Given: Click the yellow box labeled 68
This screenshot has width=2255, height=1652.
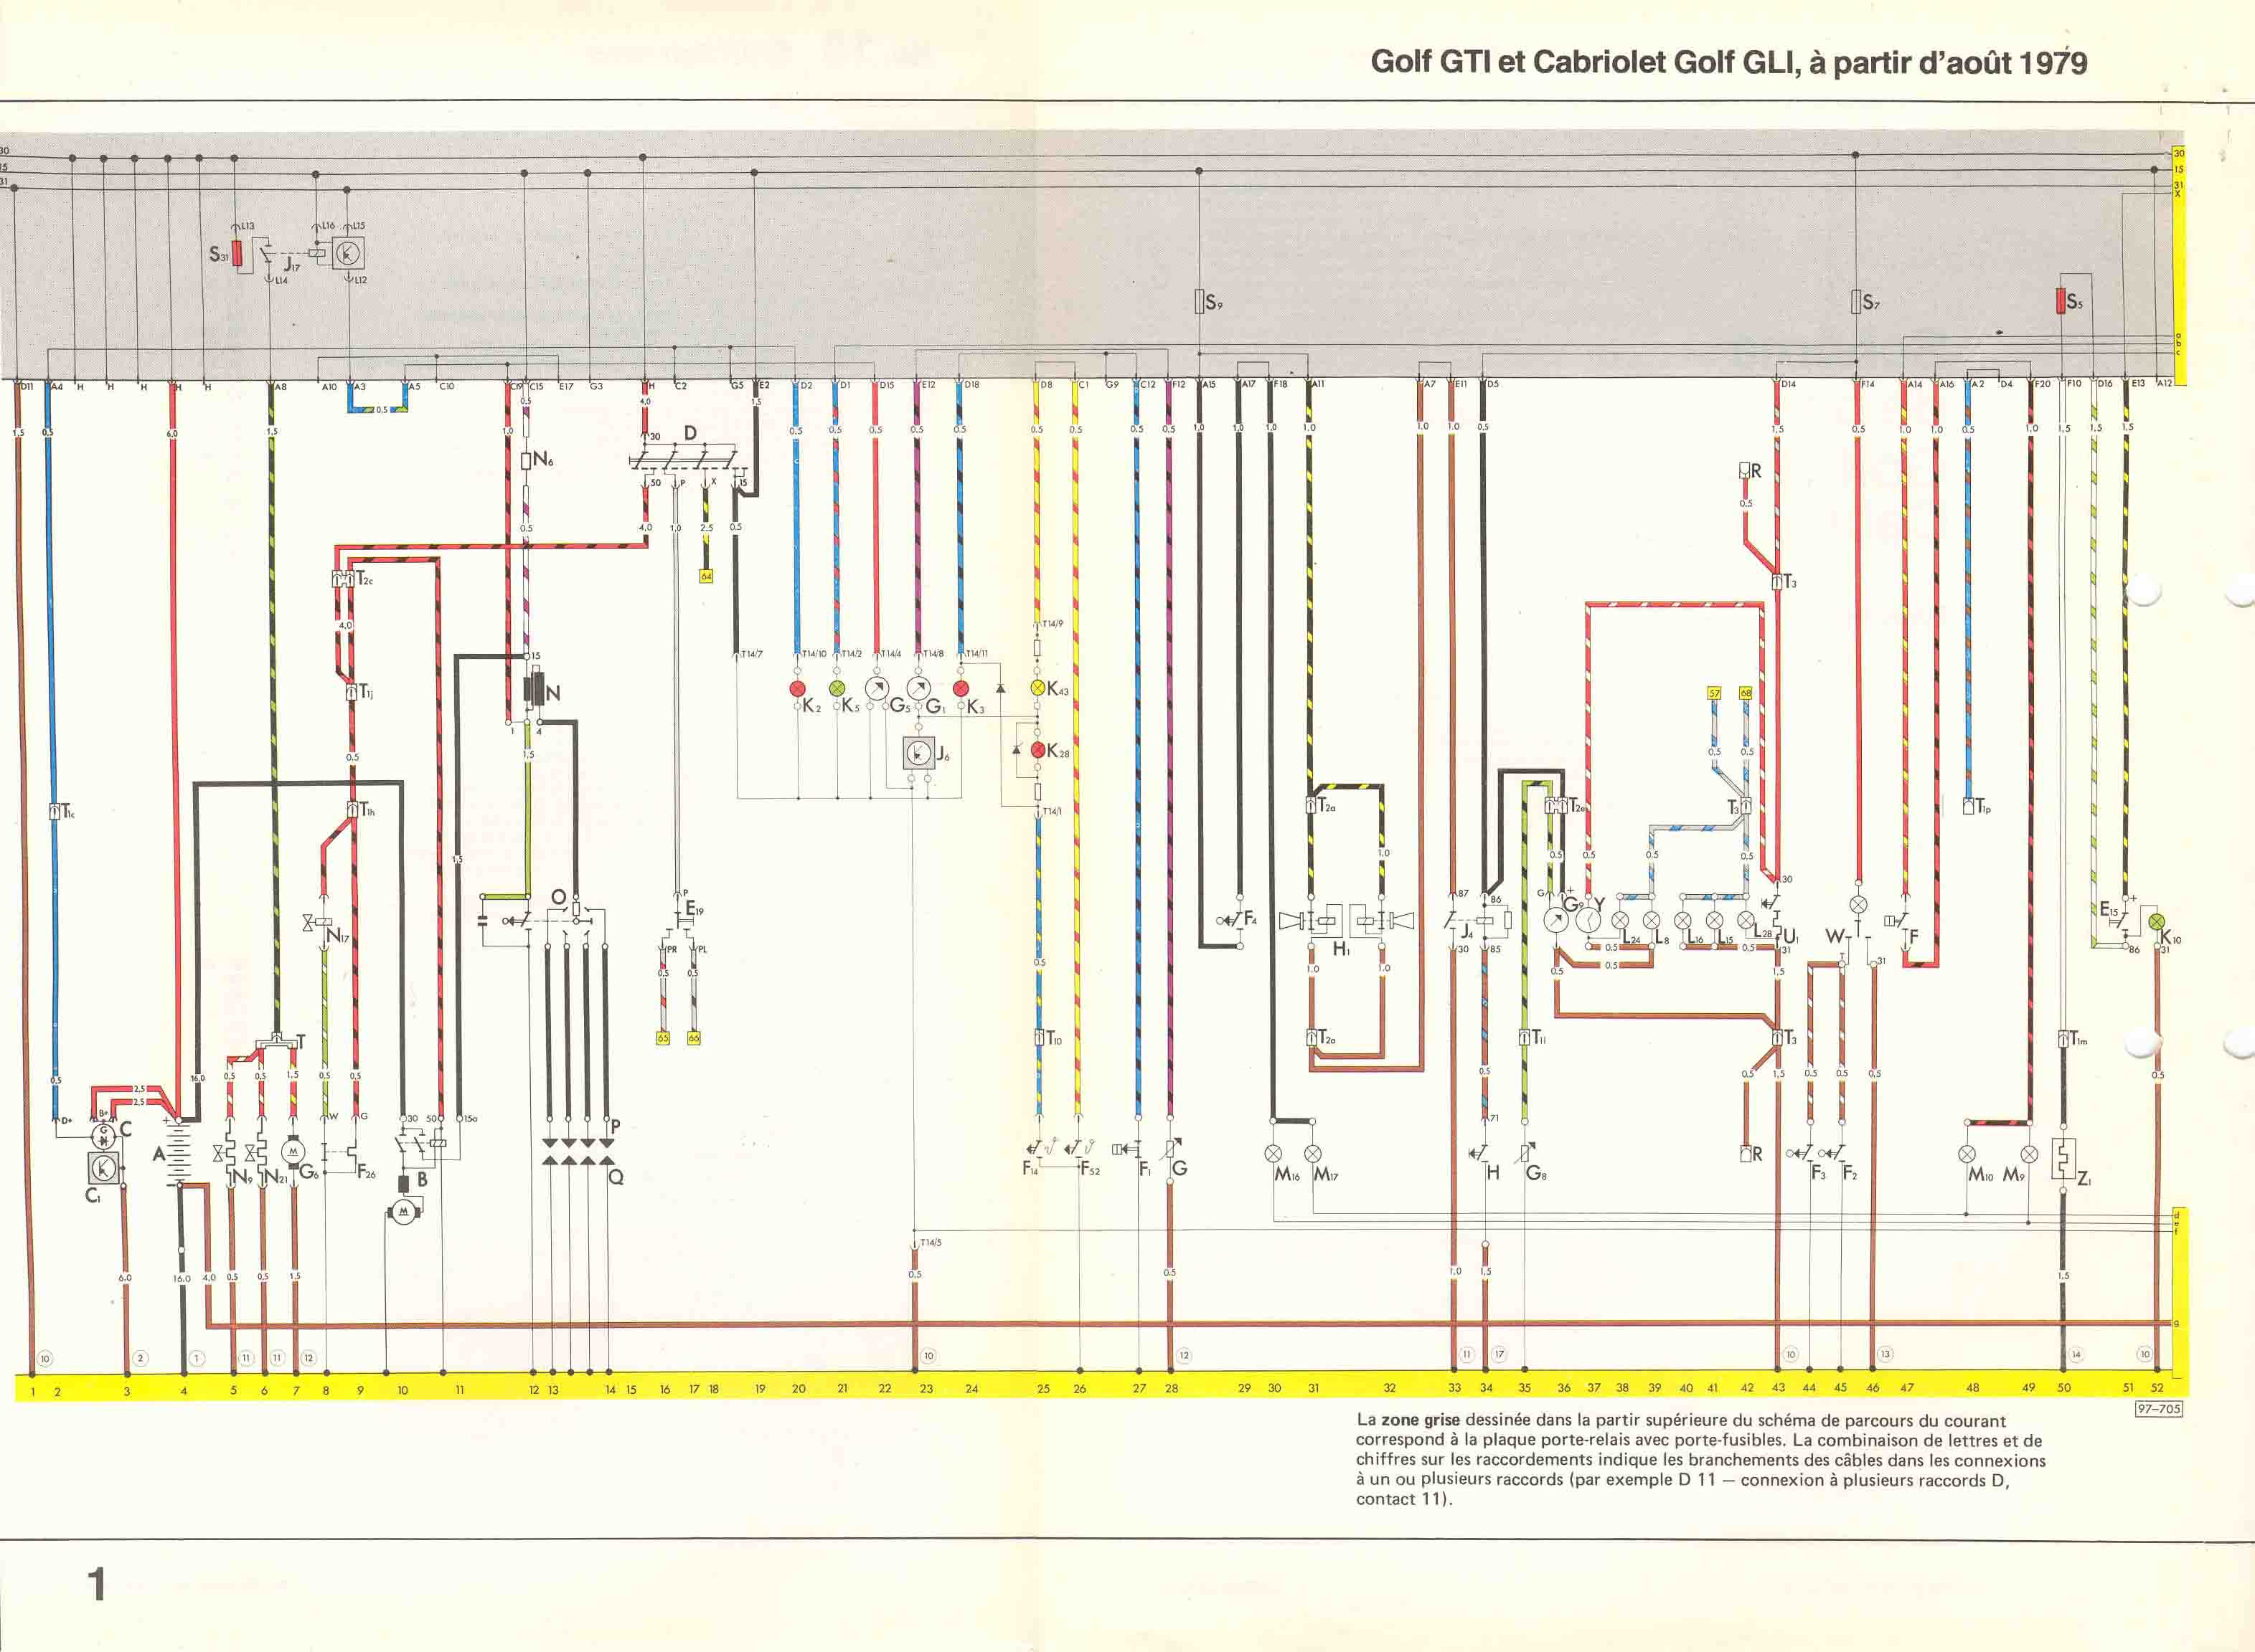Looking at the screenshot, I should click(x=1746, y=693).
